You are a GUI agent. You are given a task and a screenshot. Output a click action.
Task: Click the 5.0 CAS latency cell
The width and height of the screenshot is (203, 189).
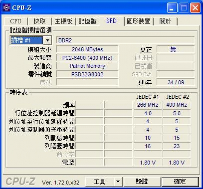coord(176,113)
